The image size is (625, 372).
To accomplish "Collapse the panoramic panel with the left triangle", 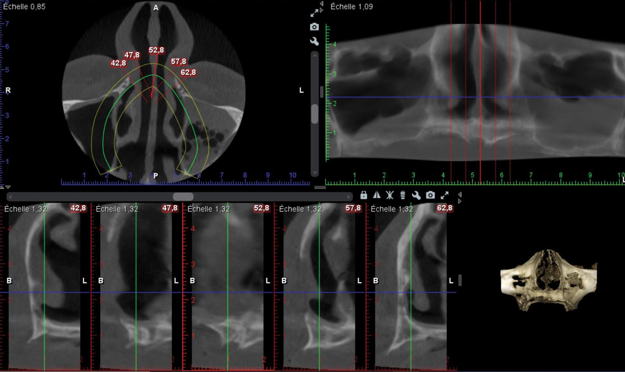I will [x=322, y=3].
